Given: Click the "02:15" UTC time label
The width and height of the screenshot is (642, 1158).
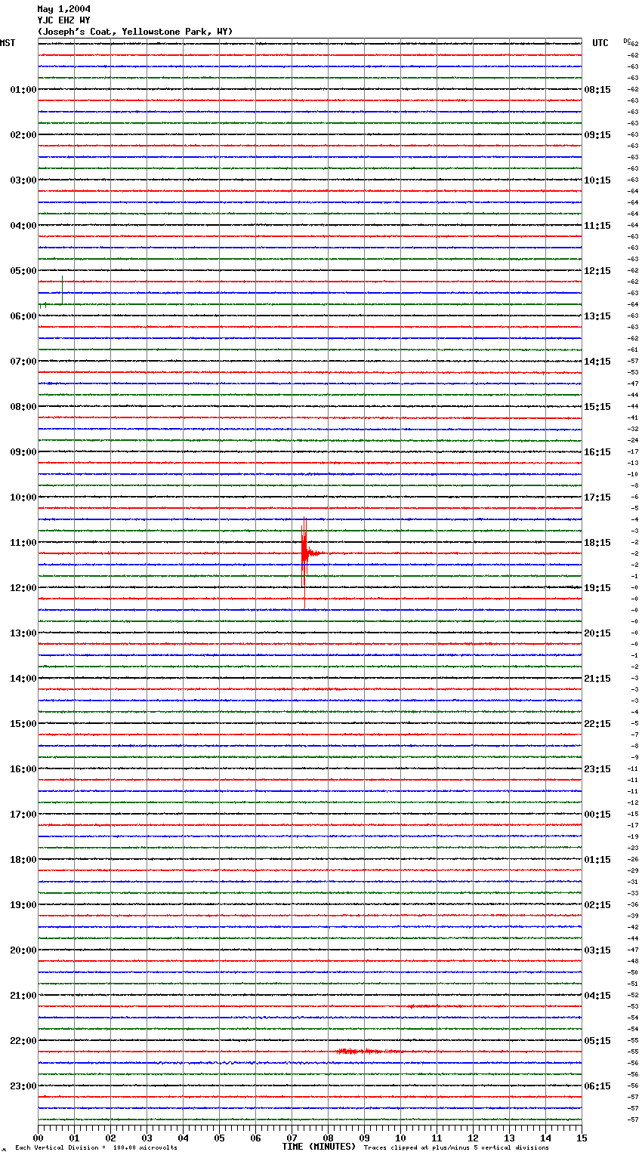Looking at the screenshot, I should tap(597, 905).
